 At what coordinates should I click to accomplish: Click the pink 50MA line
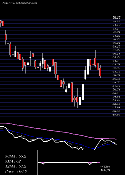(x=58, y=131)
